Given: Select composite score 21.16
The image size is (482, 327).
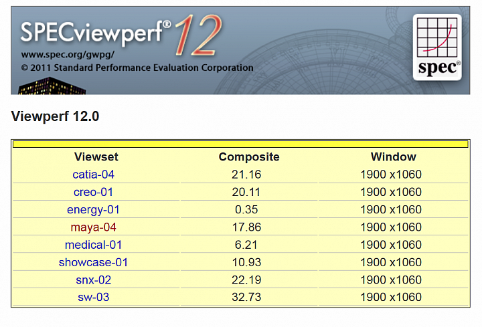Looking at the screenshot, I should coord(246,175).
